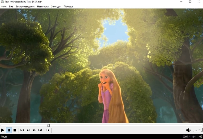Click the volume slider
203x139 pixels.
198,130
